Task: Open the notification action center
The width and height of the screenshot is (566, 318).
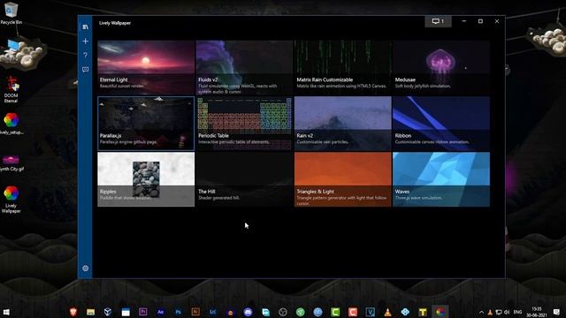Action: click(x=556, y=312)
